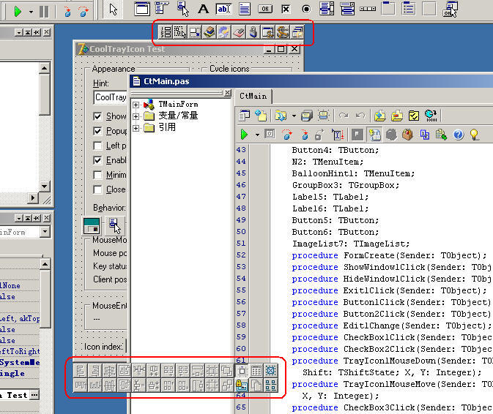The width and height of the screenshot is (493, 414).
Task: Select the Edit 'abI' component icon
Action: (x=223, y=10)
